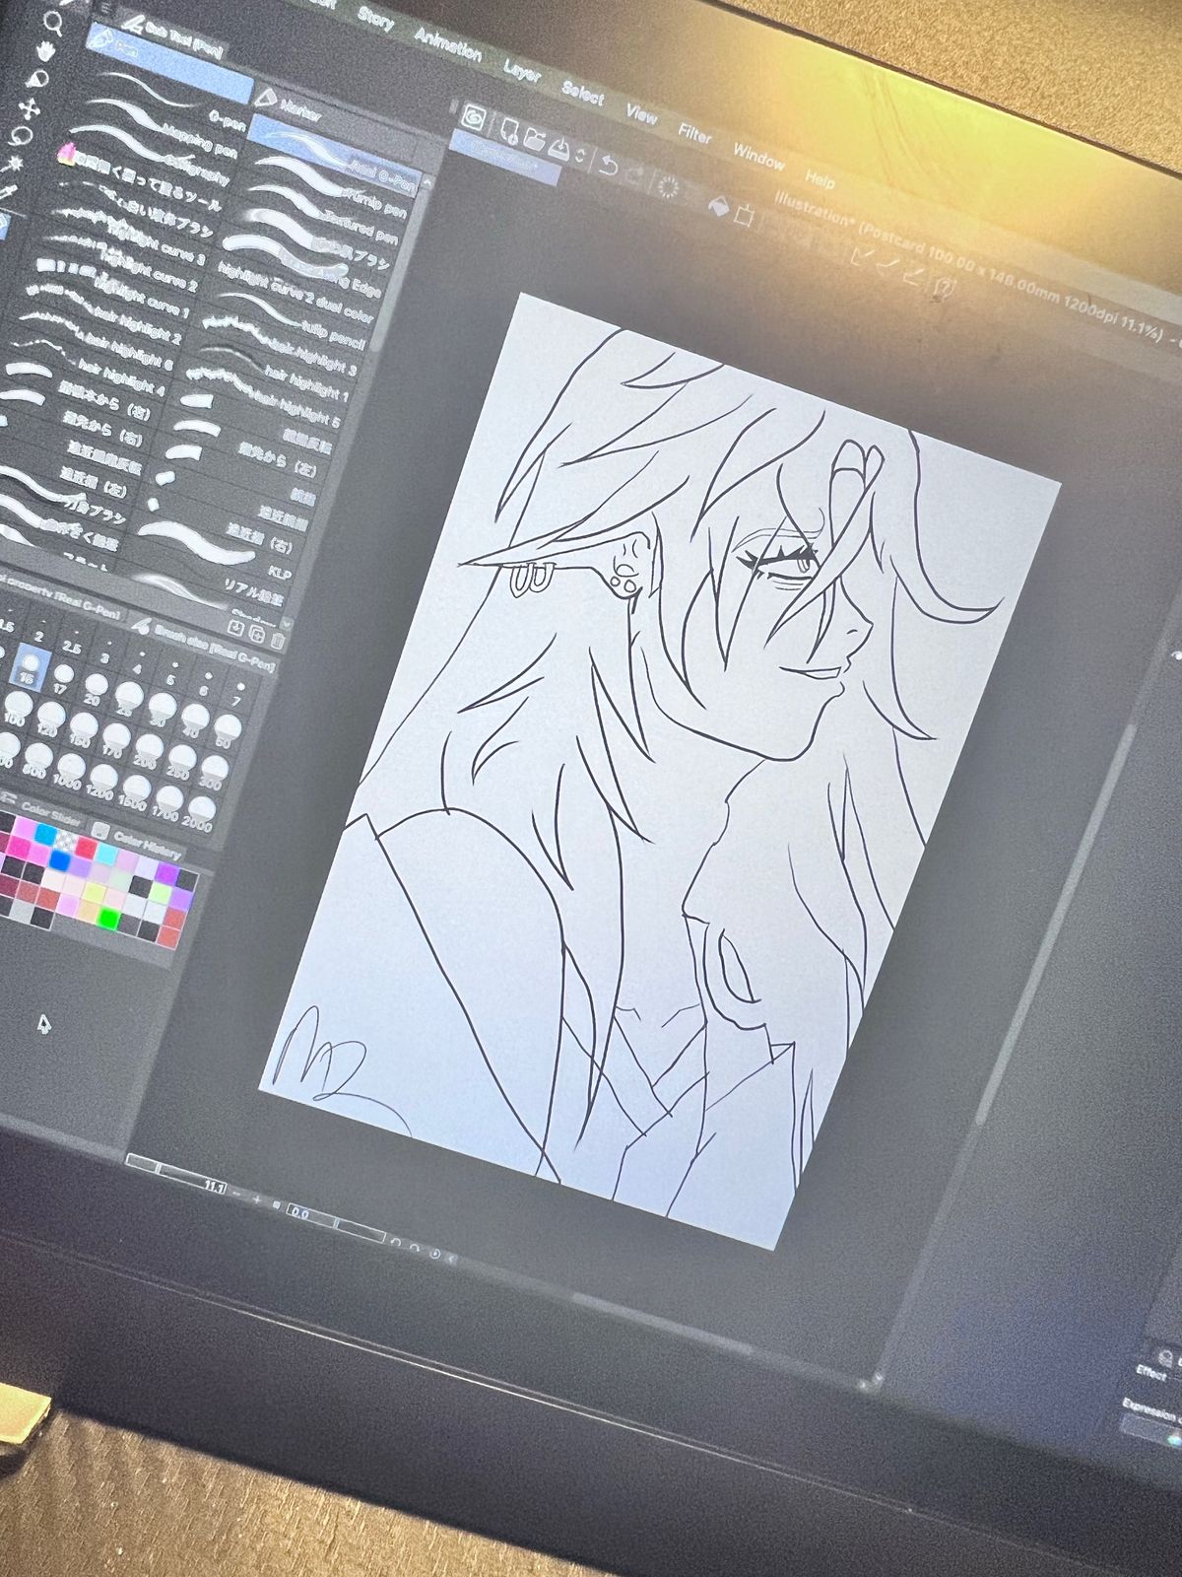Open the Window menu
The image size is (1182, 1577).
(758, 158)
